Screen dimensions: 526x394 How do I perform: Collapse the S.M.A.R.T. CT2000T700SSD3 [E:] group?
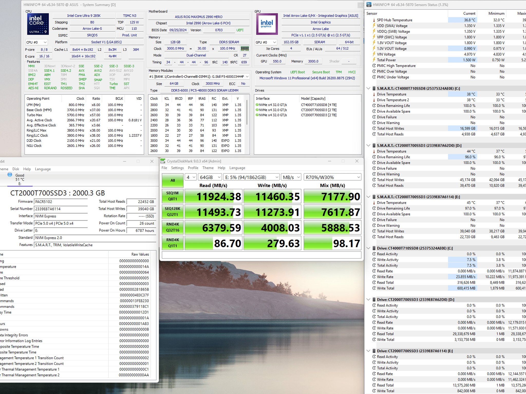point(368,197)
